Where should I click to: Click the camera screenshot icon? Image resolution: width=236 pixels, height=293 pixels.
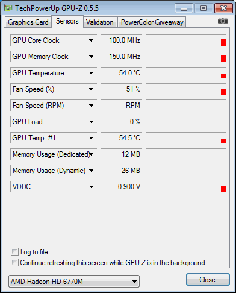[x=223, y=21]
